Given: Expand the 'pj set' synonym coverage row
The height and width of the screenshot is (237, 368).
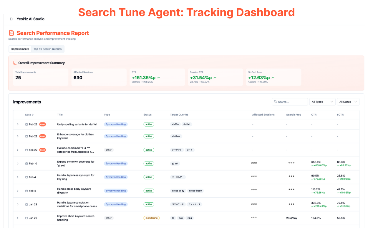Looking at the screenshot, I should coord(18,164).
